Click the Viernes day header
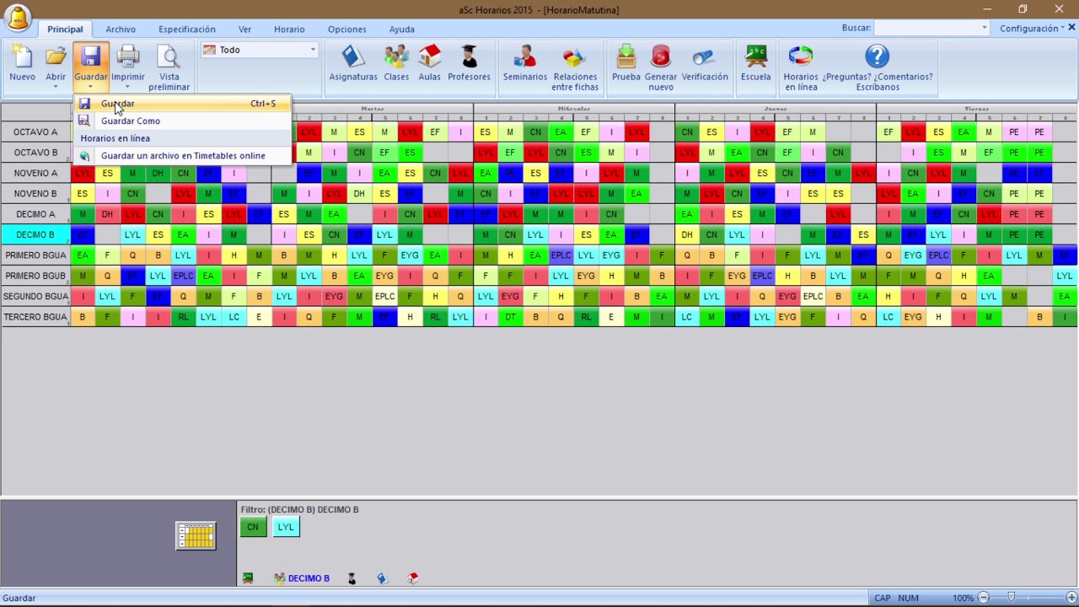Viewport: 1079px width, 607px height. pos(976,109)
